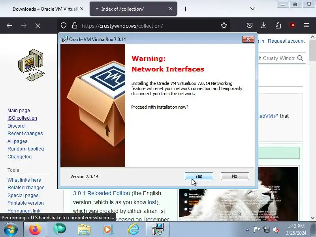
Task: Minimize the Firefox window
Action: tap(283, 4)
